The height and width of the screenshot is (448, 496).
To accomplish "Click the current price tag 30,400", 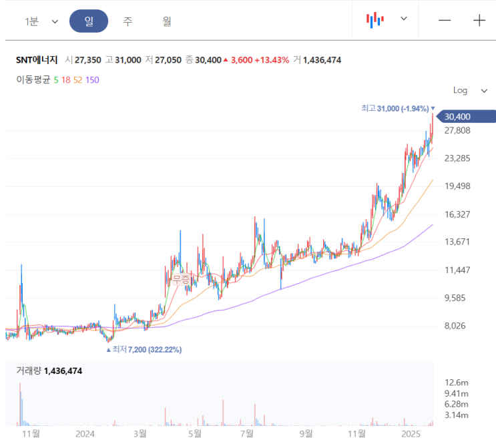I will [x=466, y=117].
